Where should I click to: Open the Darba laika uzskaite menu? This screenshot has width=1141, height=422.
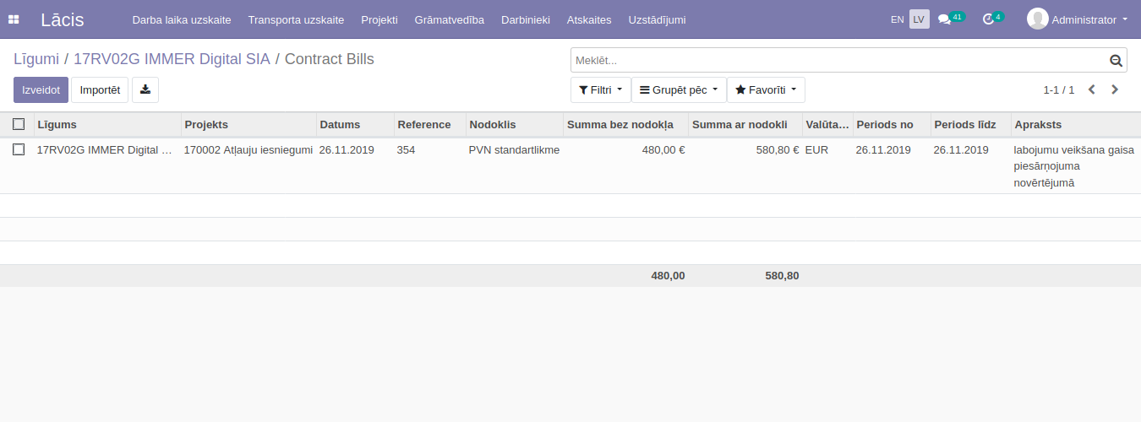182,19
